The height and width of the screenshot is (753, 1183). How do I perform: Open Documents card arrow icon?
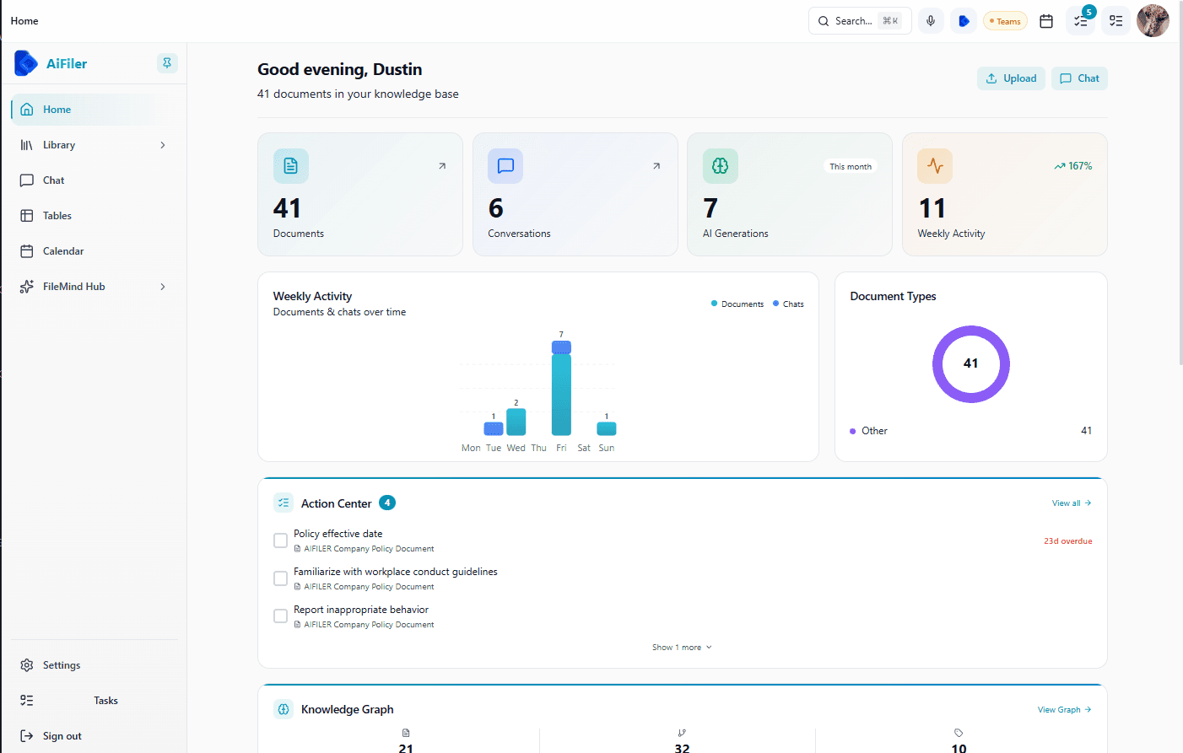pos(441,166)
